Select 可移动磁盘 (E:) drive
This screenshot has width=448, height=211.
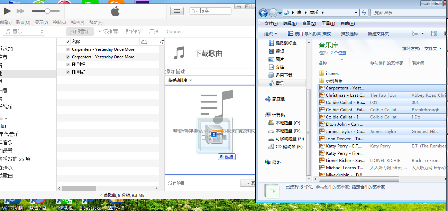tap(286, 139)
